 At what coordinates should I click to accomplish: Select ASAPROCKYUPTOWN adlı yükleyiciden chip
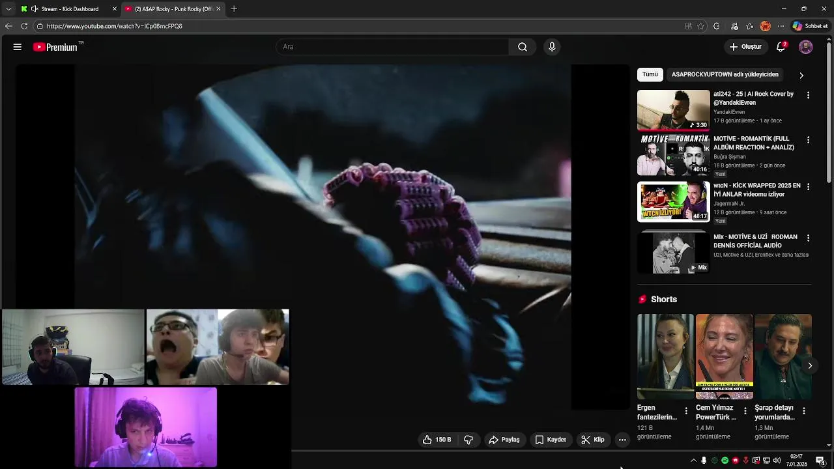point(725,74)
